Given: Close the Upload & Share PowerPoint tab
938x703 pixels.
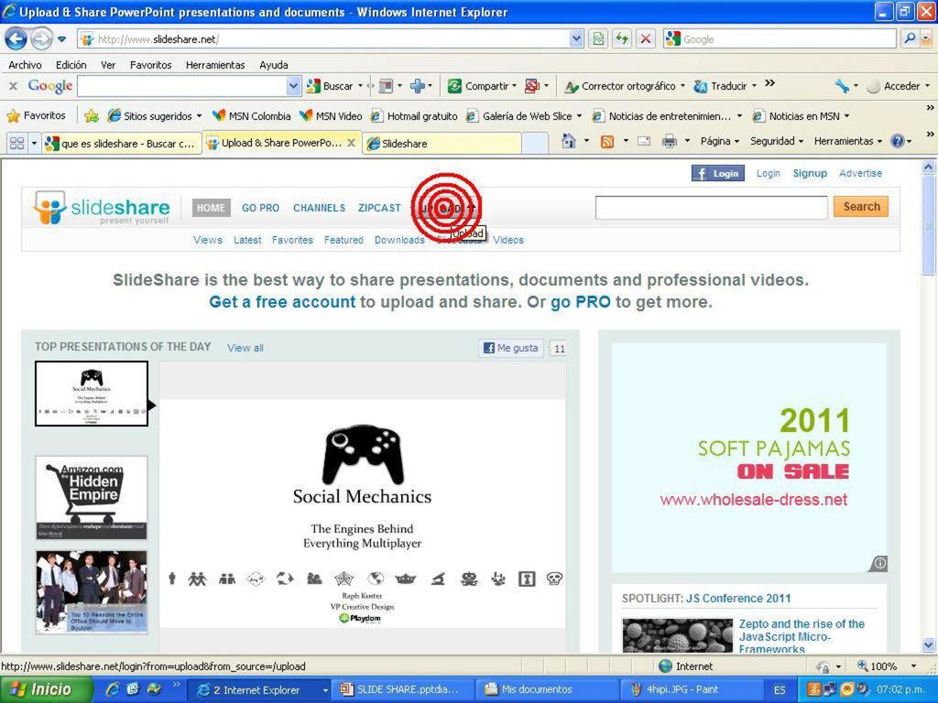Looking at the screenshot, I should coord(352,143).
